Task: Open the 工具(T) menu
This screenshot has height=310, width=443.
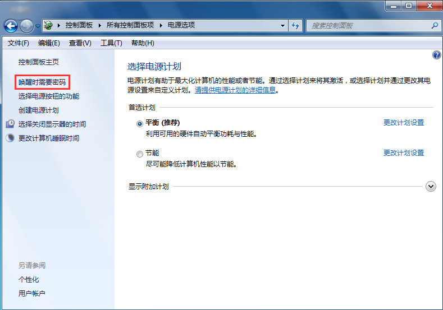Action: pyautogui.click(x=111, y=43)
